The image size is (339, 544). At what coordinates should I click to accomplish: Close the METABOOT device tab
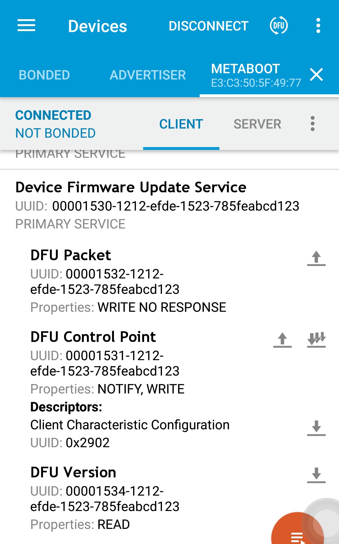click(316, 75)
